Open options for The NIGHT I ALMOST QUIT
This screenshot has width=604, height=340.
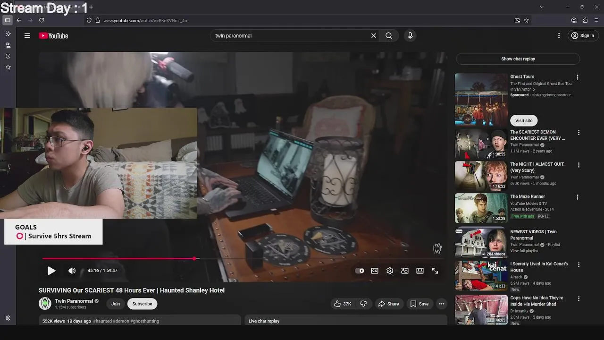(579, 165)
